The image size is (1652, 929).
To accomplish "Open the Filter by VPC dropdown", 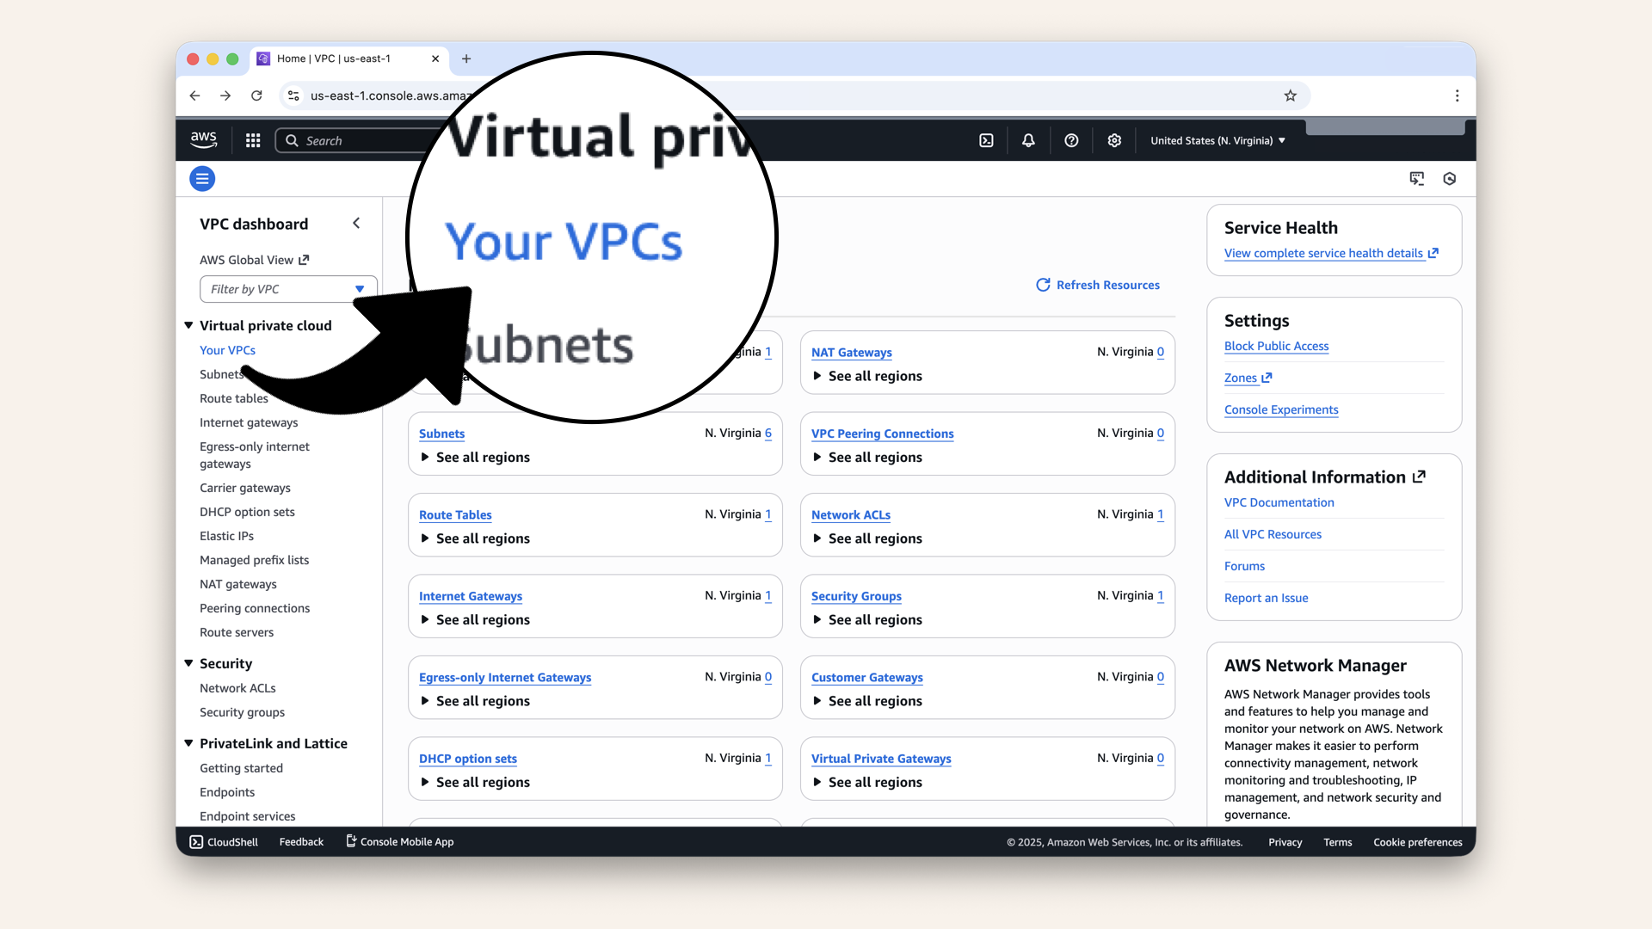I will pyautogui.click(x=359, y=289).
